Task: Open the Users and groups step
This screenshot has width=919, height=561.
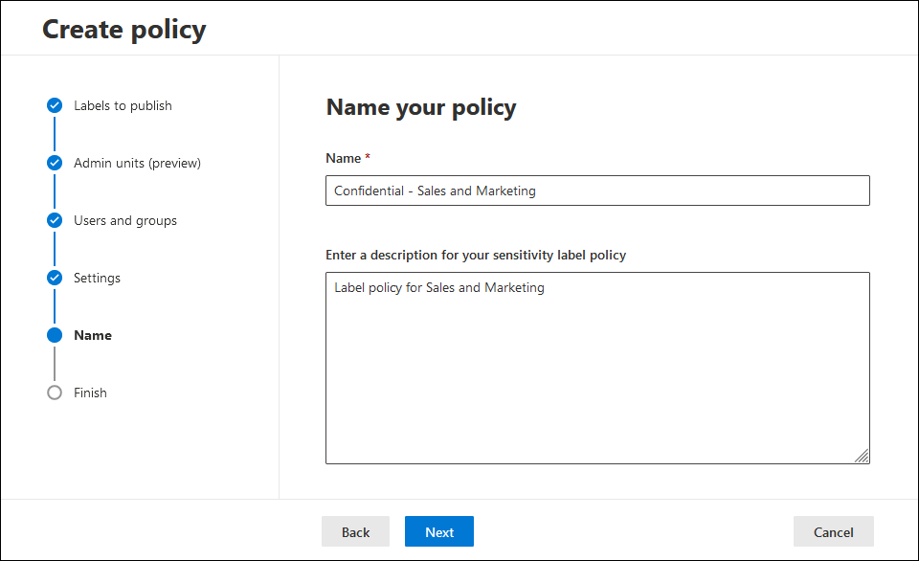Action: [x=125, y=220]
